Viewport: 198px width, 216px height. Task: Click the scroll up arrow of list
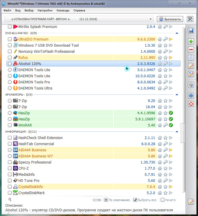183,28
